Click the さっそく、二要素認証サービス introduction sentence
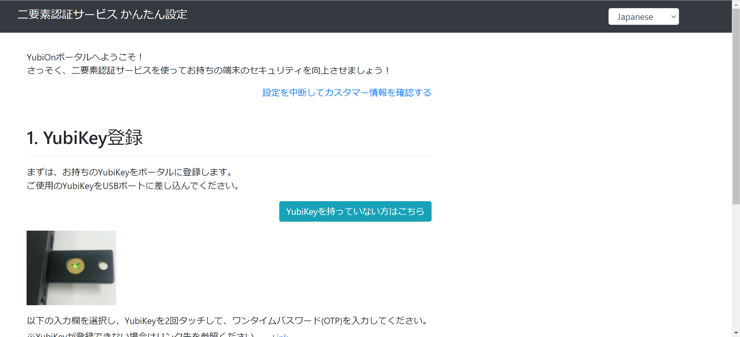740x337 pixels. [208, 70]
